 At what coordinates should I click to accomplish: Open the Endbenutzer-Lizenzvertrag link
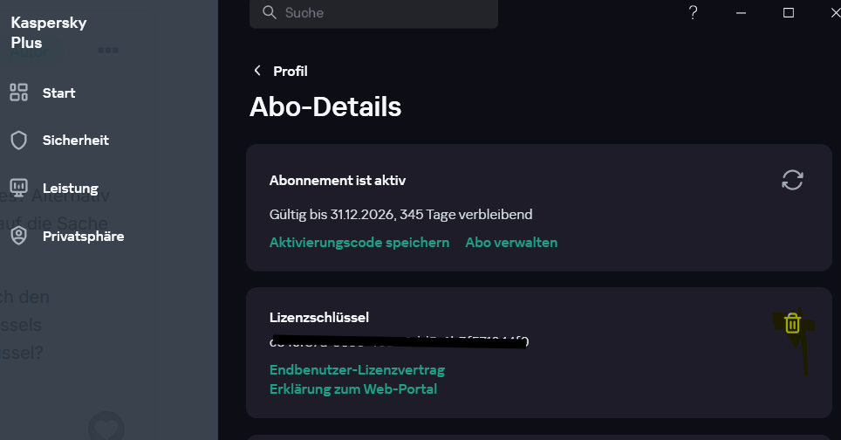click(357, 369)
